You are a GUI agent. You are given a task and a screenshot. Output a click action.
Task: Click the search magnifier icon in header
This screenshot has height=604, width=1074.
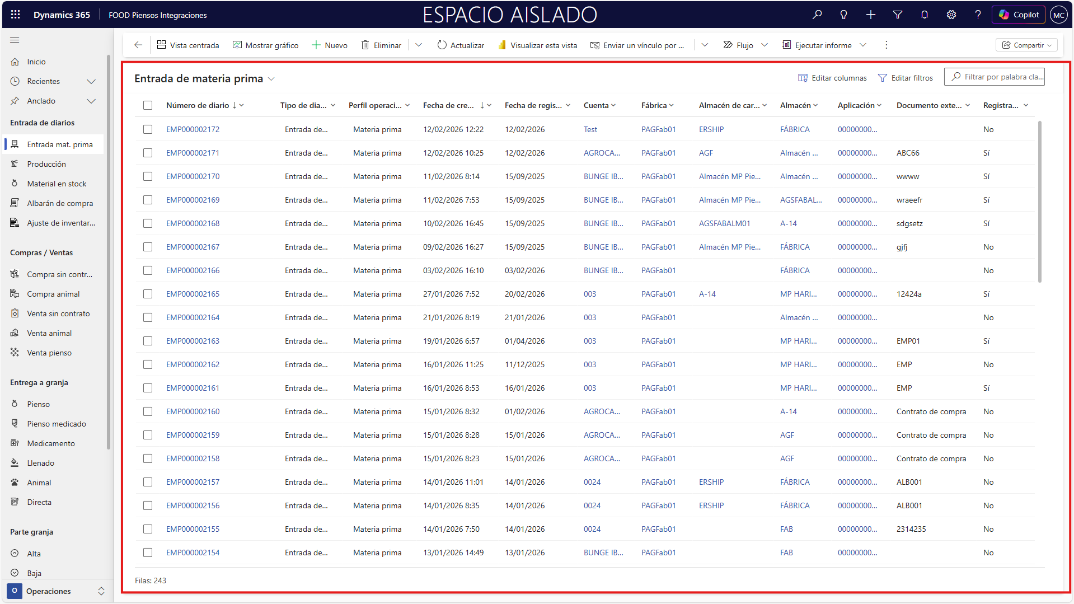[x=817, y=15]
